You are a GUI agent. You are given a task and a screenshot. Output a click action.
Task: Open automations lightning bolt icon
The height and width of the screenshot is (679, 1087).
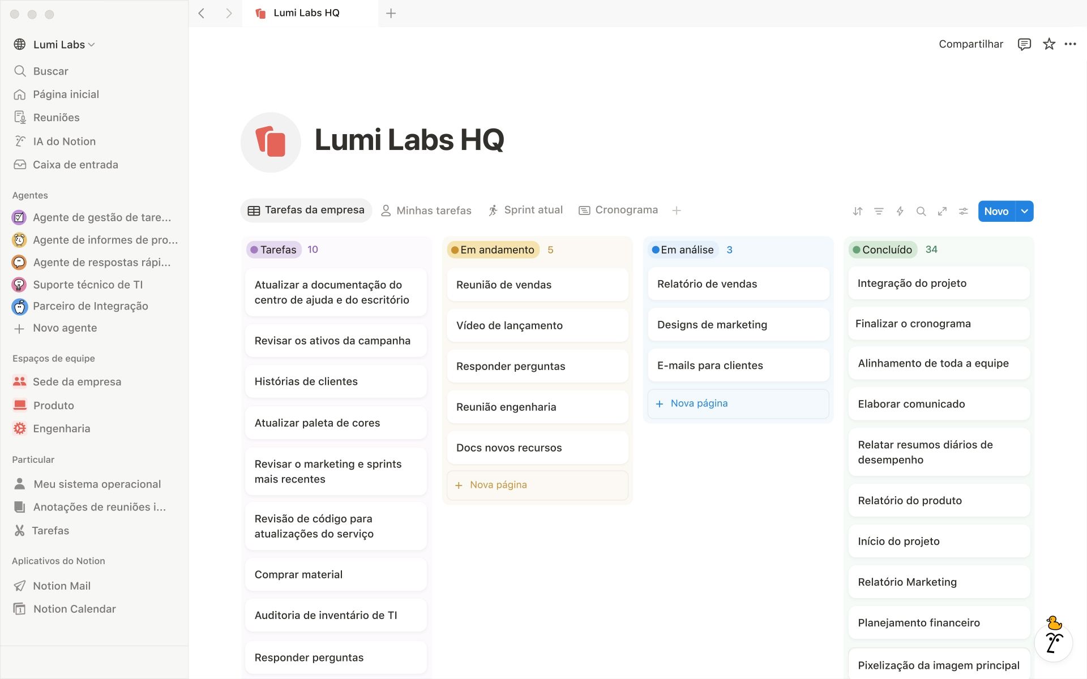tap(900, 211)
